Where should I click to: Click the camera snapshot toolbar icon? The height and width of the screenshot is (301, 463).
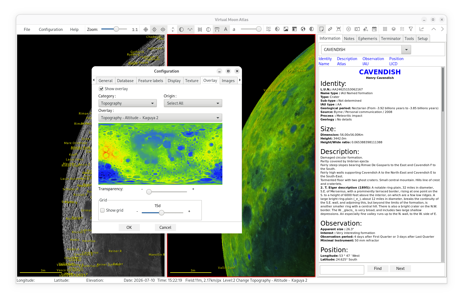pyautogui.click(x=357, y=29)
